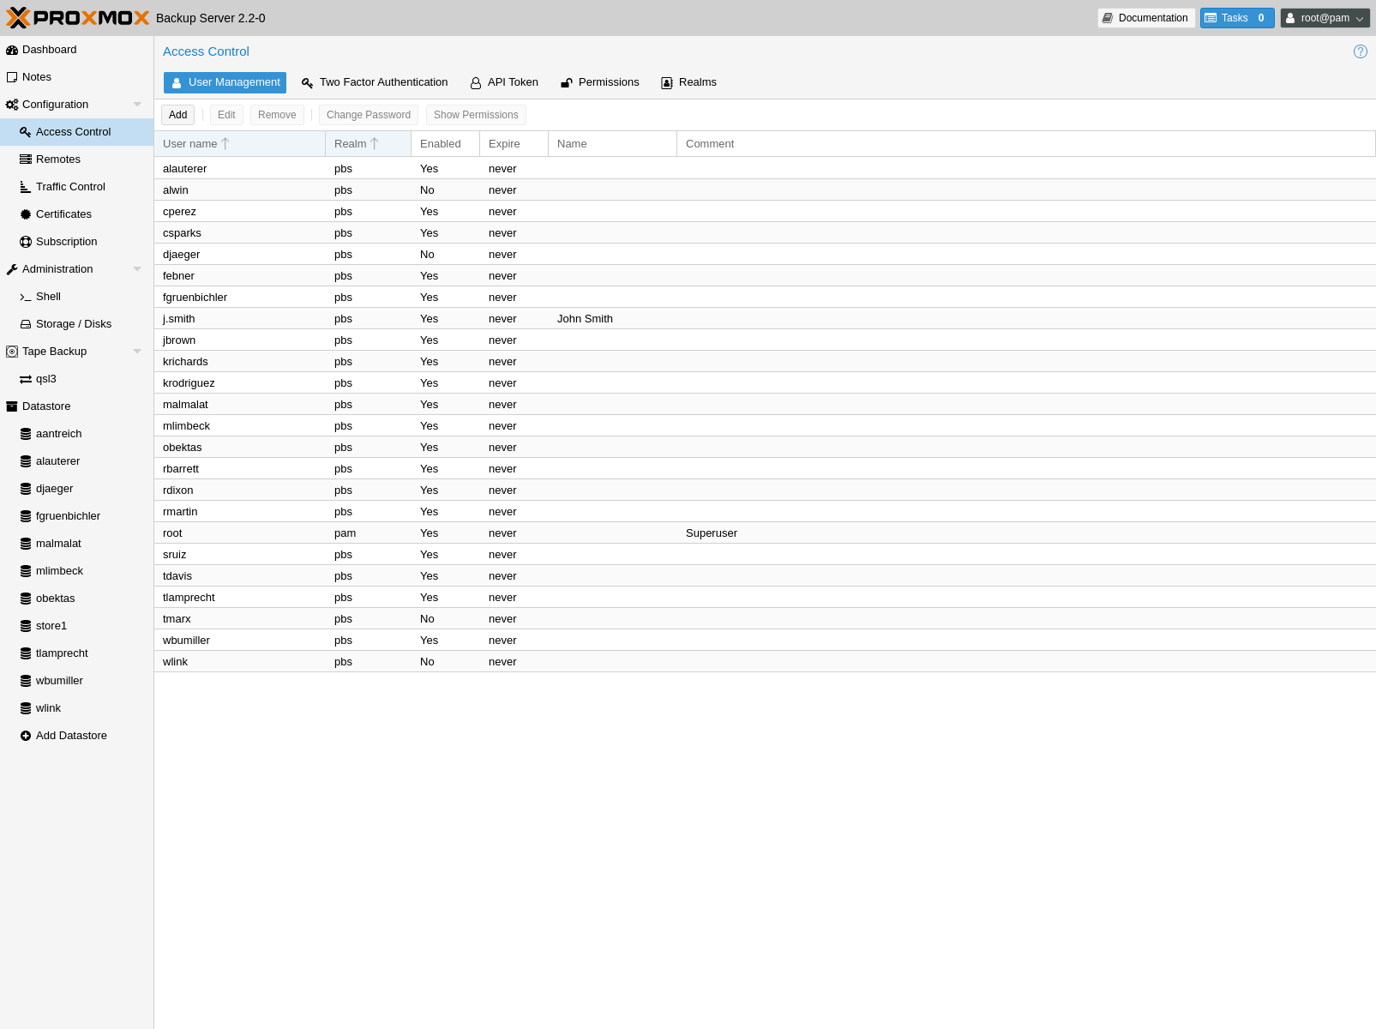This screenshot has height=1029, width=1376.
Task: Open the Tasks panel in the header
Action: (x=1236, y=18)
